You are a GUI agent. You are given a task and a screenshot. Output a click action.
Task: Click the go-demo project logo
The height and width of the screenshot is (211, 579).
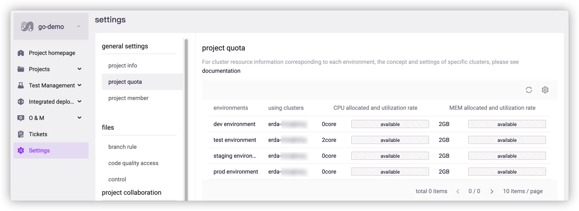pyautogui.click(x=27, y=26)
